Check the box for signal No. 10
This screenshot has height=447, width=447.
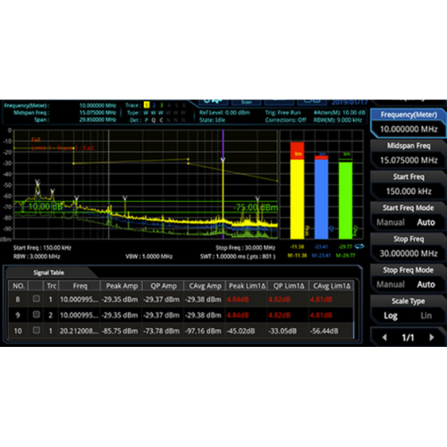[x=37, y=330]
